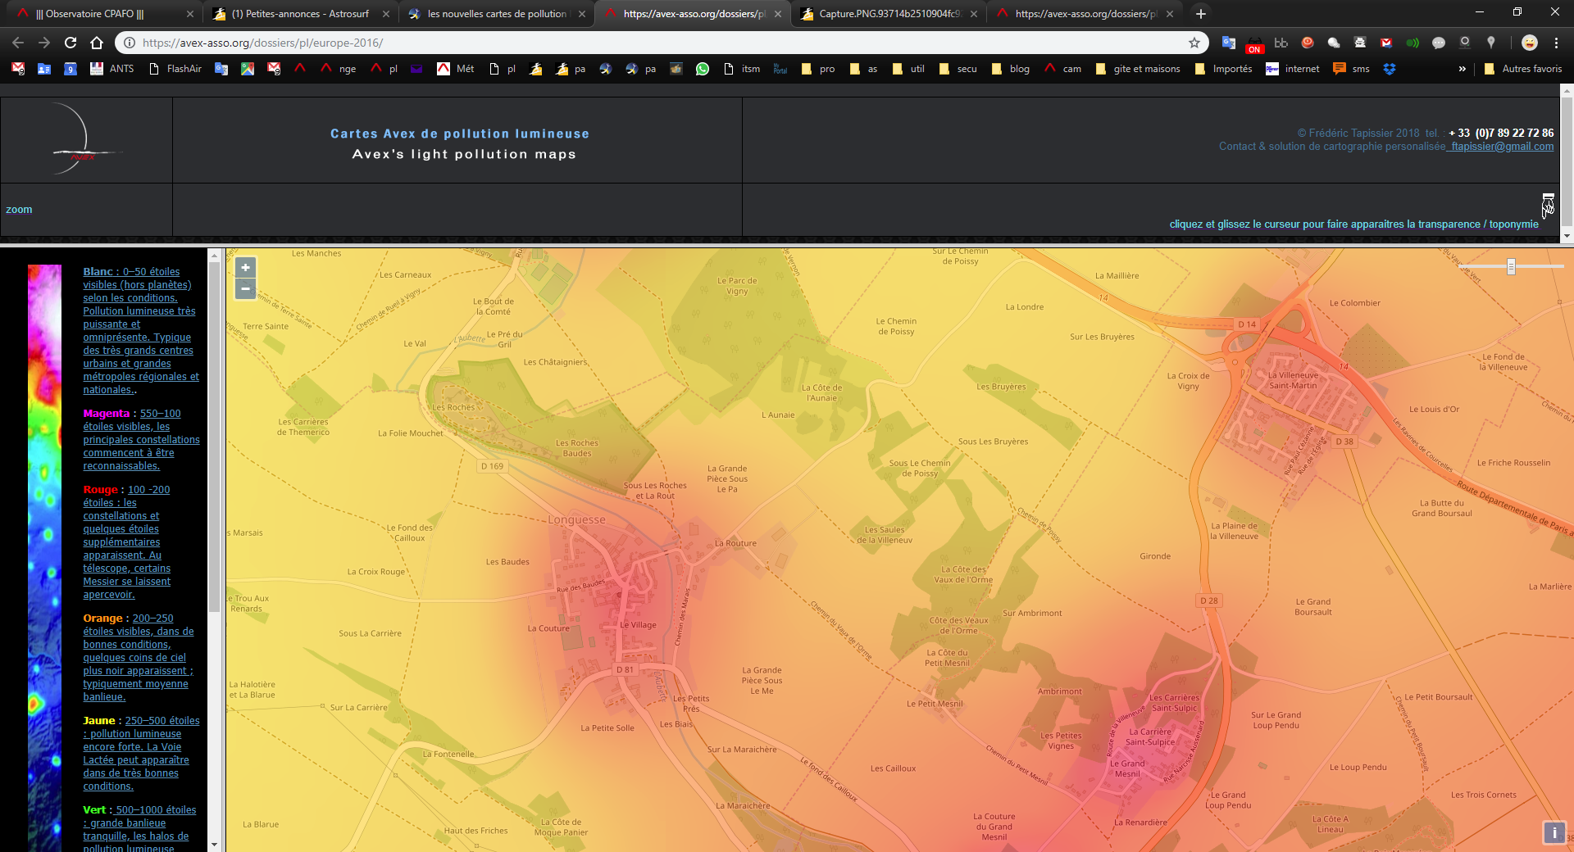
Task: Open the first Gmail bookmark in the bookmarks bar
Action: click(x=18, y=69)
